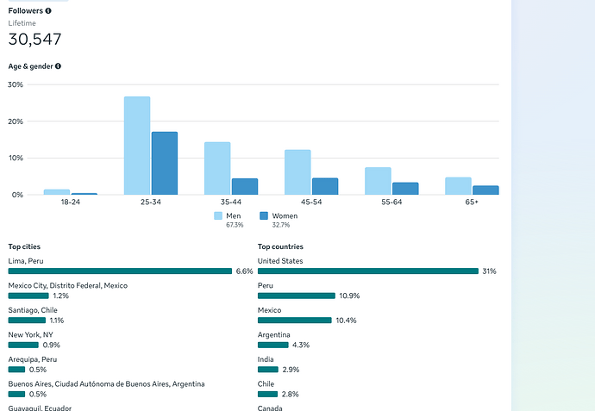Click the info icon beside Followers
Image resolution: width=595 pixels, height=411 pixels.
(x=48, y=10)
